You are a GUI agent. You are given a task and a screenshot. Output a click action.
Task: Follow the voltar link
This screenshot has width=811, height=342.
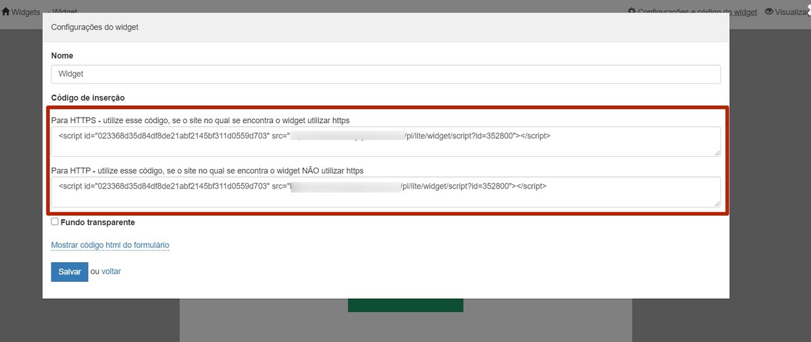112,272
